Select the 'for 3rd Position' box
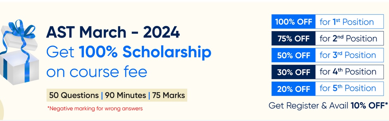This screenshot has height=121, width=389. point(349,55)
